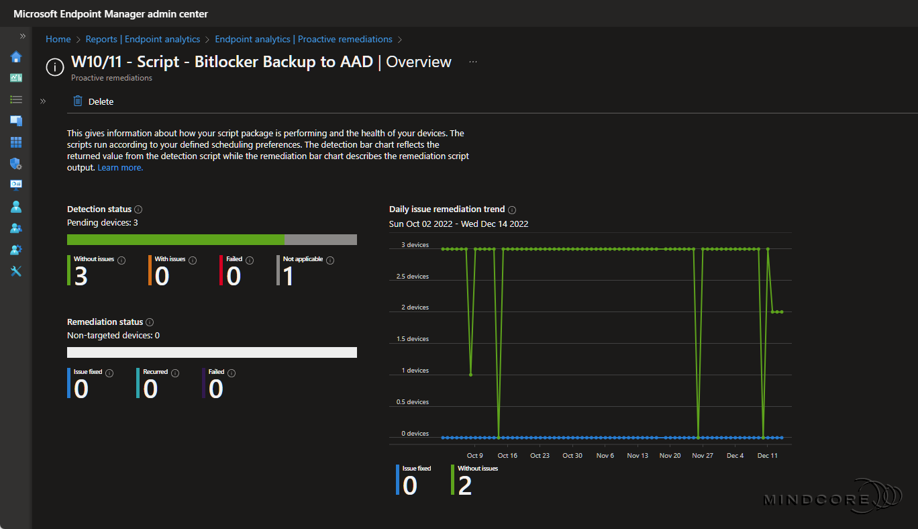Viewport: 918px width, 529px height.
Task: Open the Apps grid icon
Action: click(x=15, y=142)
